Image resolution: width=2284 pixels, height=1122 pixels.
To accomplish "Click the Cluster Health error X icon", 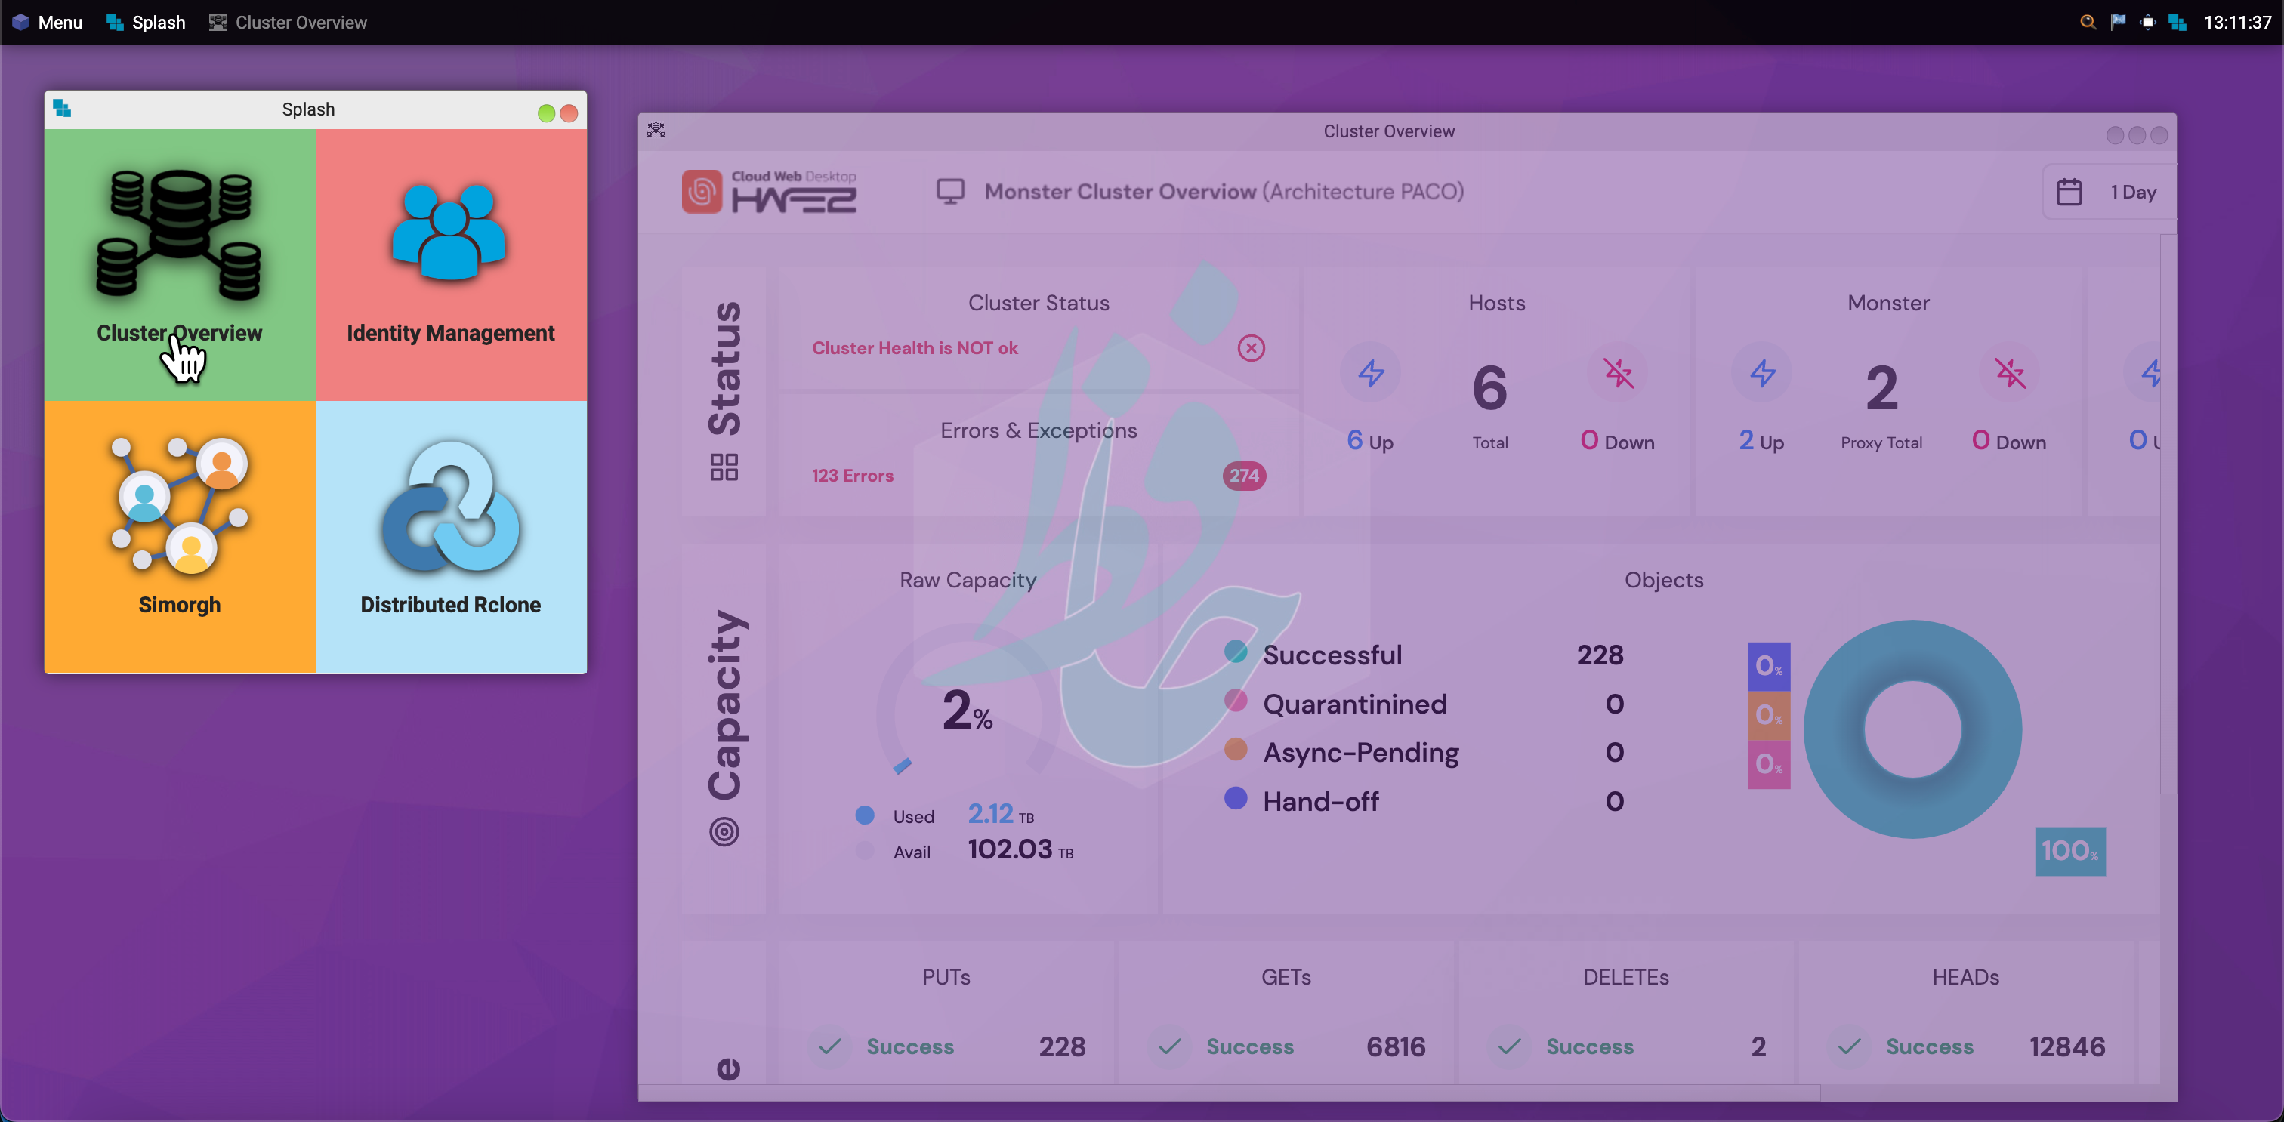I will click(1251, 348).
